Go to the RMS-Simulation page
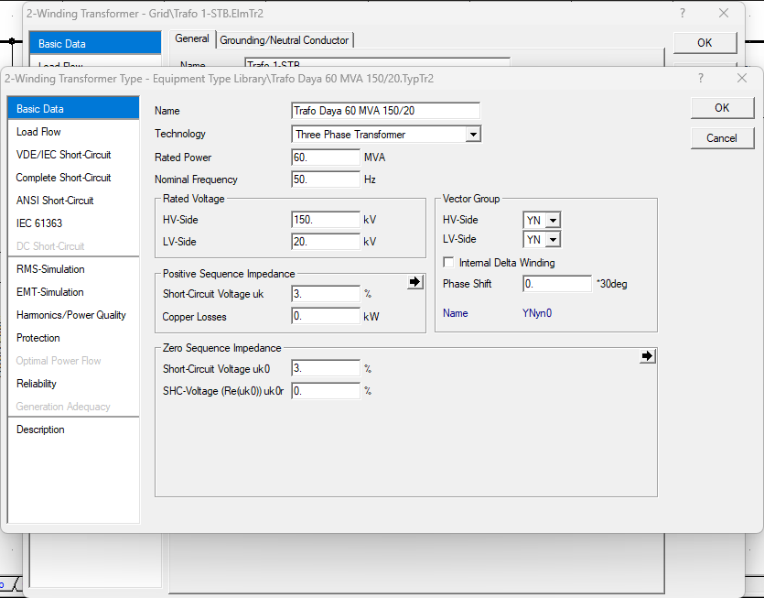764x598 pixels. pyautogui.click(x=50, y=269)
